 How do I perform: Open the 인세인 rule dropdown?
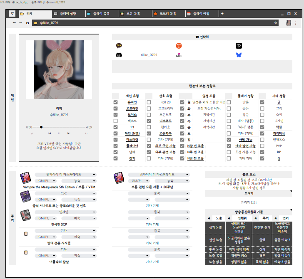pos(65,212)
